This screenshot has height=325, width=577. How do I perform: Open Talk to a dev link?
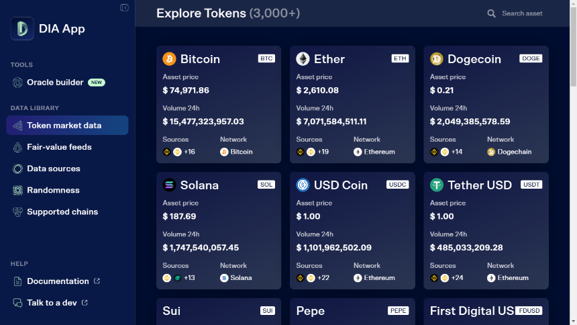click(52, 303)
